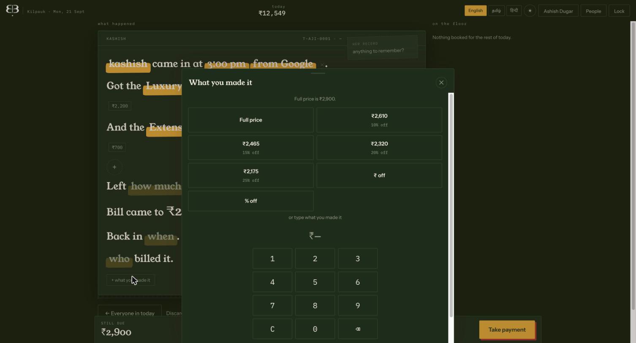Close the What you made it dialog
The image size is (636, 343).
pos(441,82)
